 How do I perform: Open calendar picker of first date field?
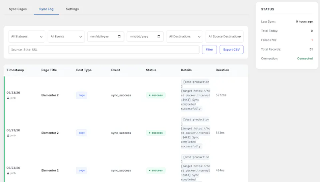pyautogui.click(x=119, y=37)
